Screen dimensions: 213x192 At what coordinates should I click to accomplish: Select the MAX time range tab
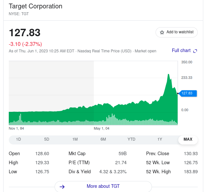coord(188,139)
